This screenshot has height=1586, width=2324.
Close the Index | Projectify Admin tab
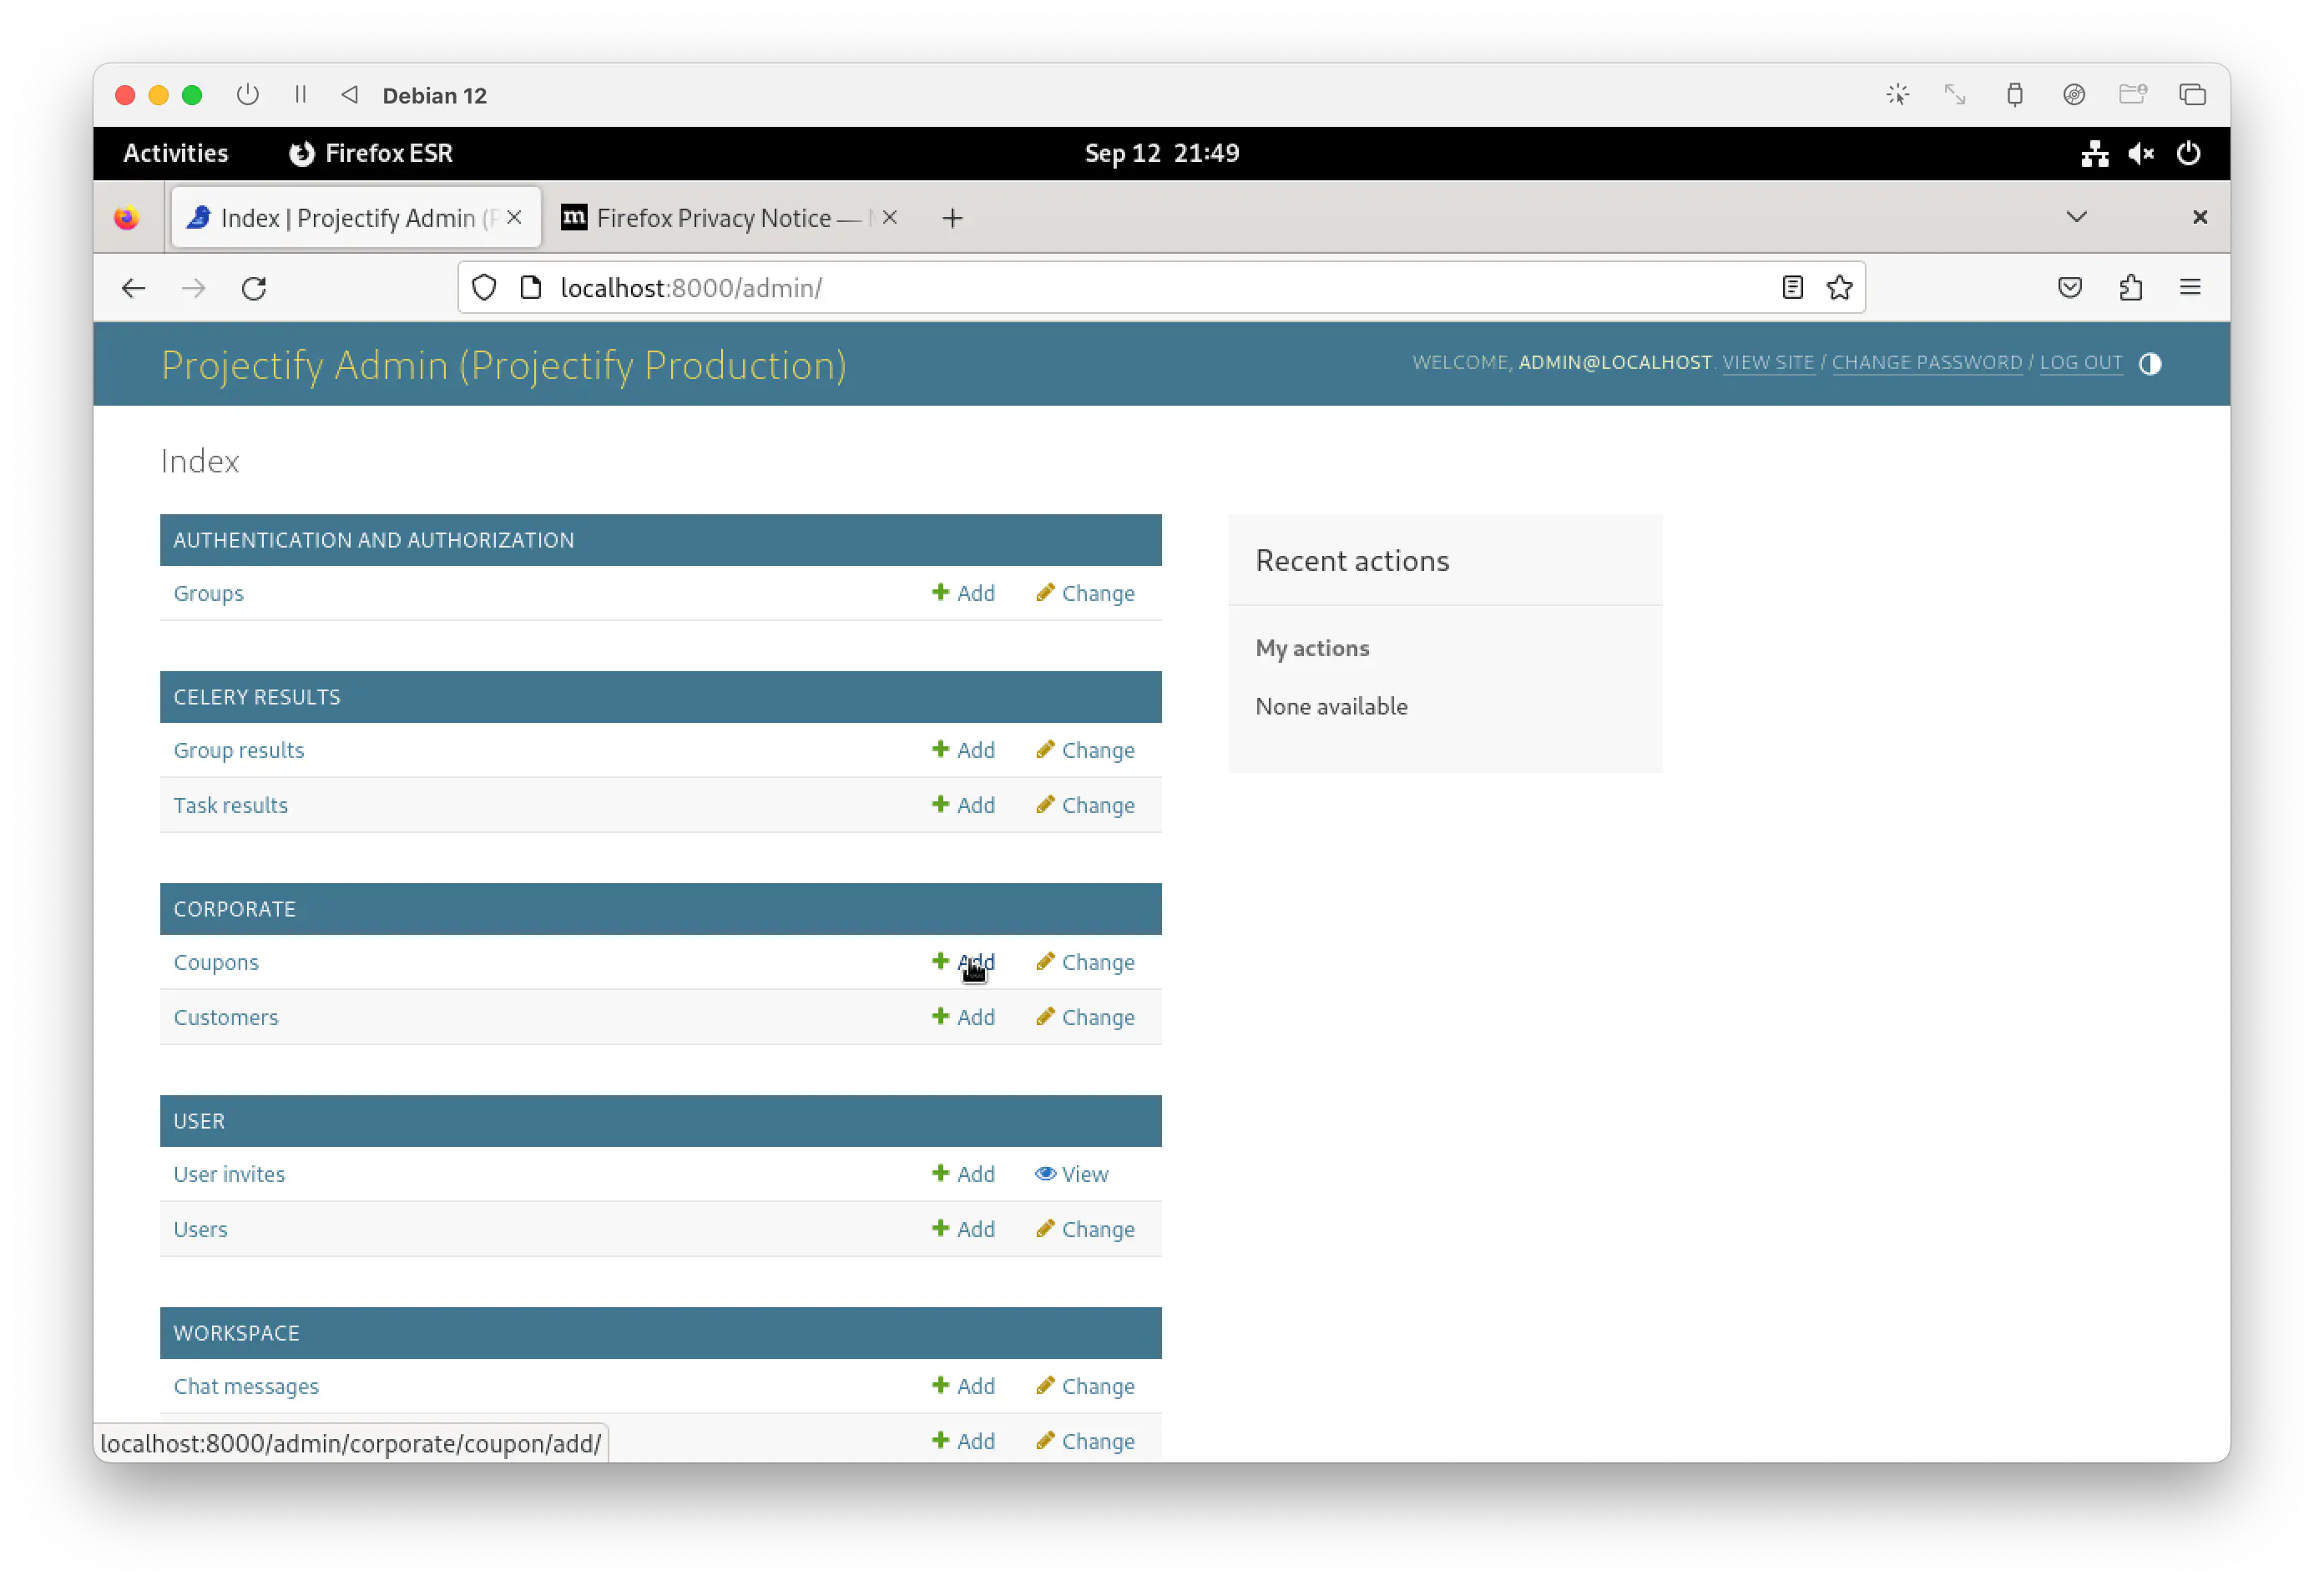(514, 217)
